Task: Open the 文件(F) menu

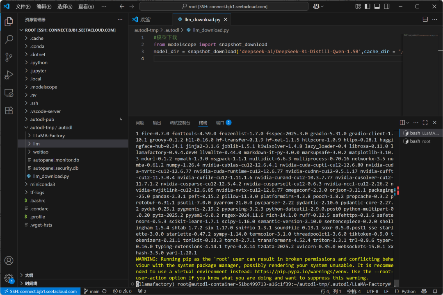Action: (x=23, y=7)
